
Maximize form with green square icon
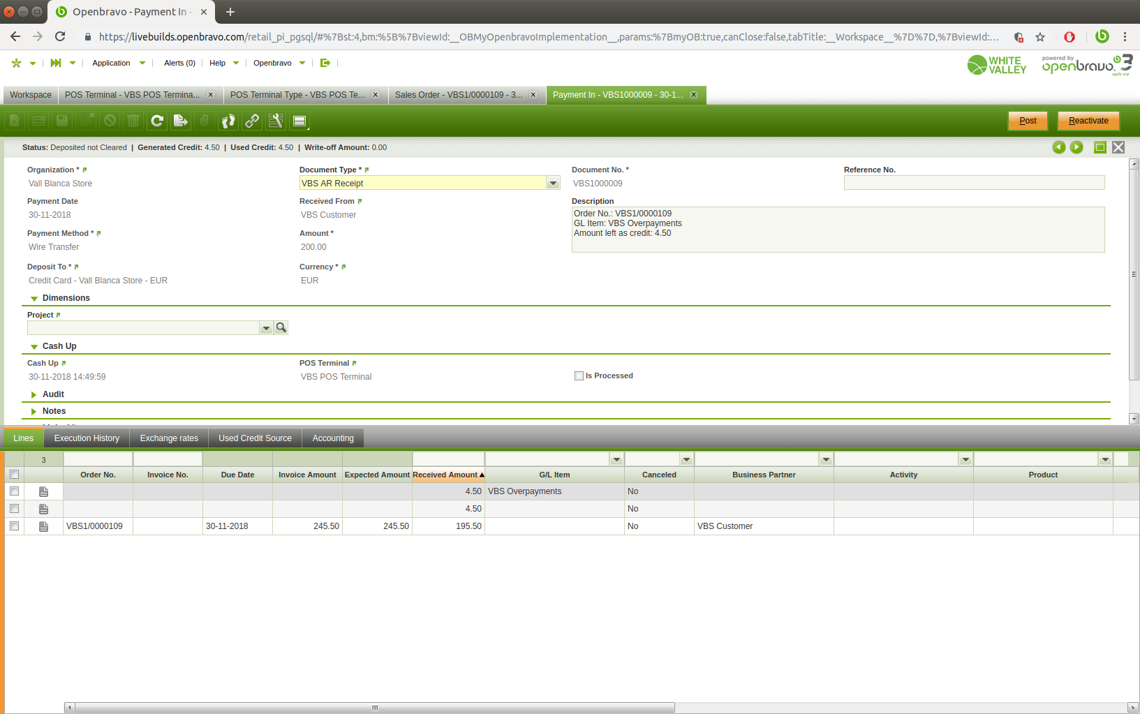pyautogui.click(x=1100, y=147)
